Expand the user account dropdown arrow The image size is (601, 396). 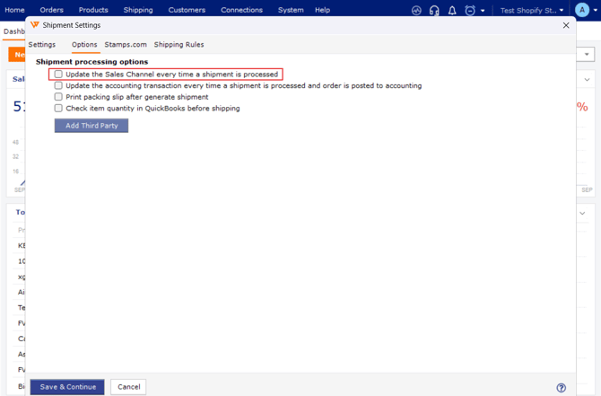(x=595, y=11)
